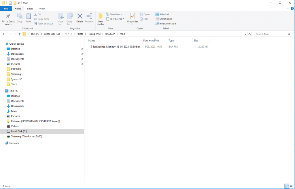Select Local Disk (C:) in sidebar
The height and width of the screenshot is (189, 295).
42,131
